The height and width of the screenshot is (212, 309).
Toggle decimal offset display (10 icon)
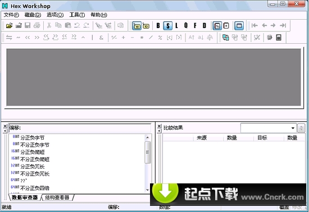pyautogui.click(x=146, y=26)
